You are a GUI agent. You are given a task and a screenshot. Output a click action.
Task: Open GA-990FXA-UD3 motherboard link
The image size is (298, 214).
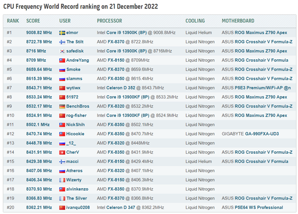tap(262, 134)
